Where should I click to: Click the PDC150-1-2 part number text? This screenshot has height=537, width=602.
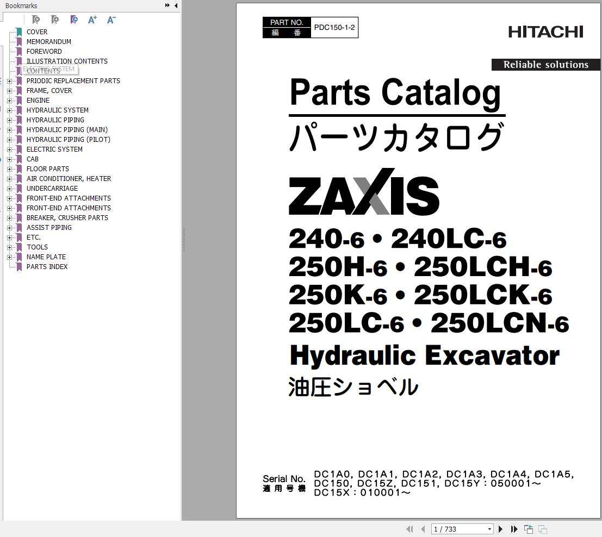[334, 28]
